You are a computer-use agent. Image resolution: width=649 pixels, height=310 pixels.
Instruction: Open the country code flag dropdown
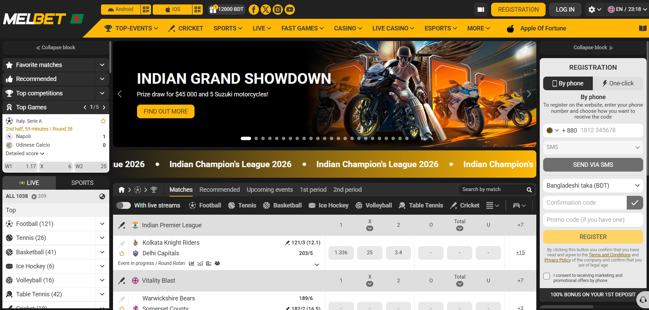[x=552, y=130]
